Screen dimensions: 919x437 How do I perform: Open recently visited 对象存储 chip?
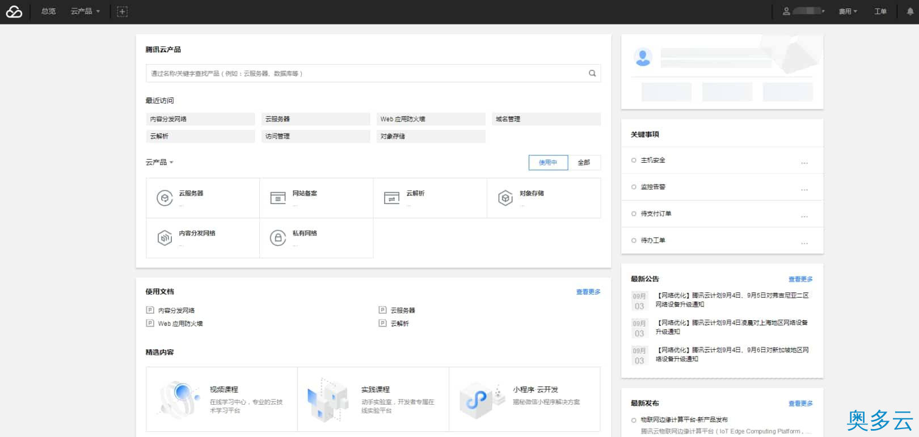tap(431, 136)
